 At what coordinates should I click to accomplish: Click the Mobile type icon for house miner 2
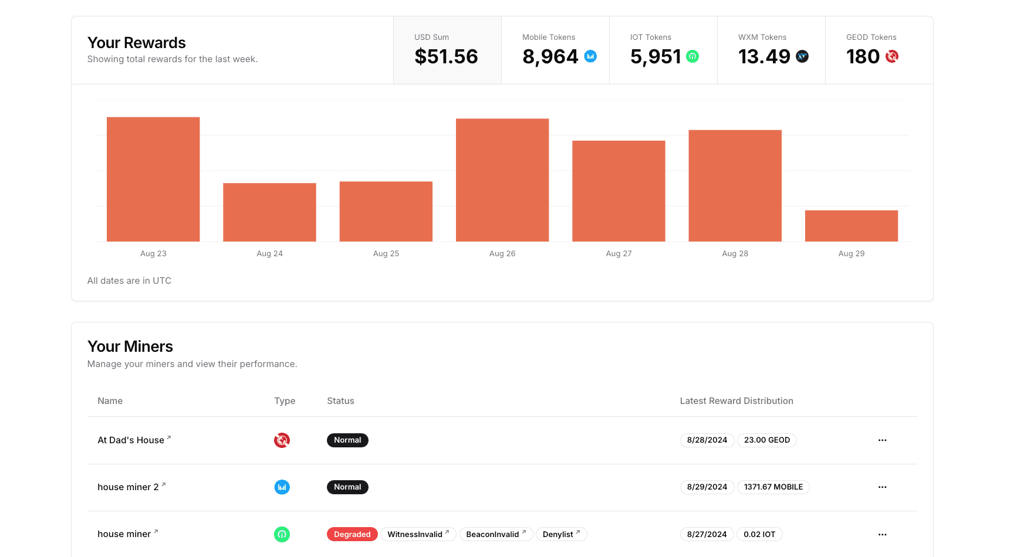click(x=282, y=487)
